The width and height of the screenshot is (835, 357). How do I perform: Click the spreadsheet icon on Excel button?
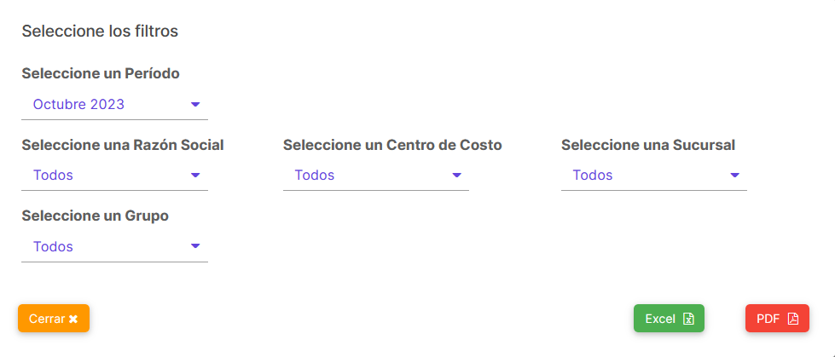tap(688, 319)
